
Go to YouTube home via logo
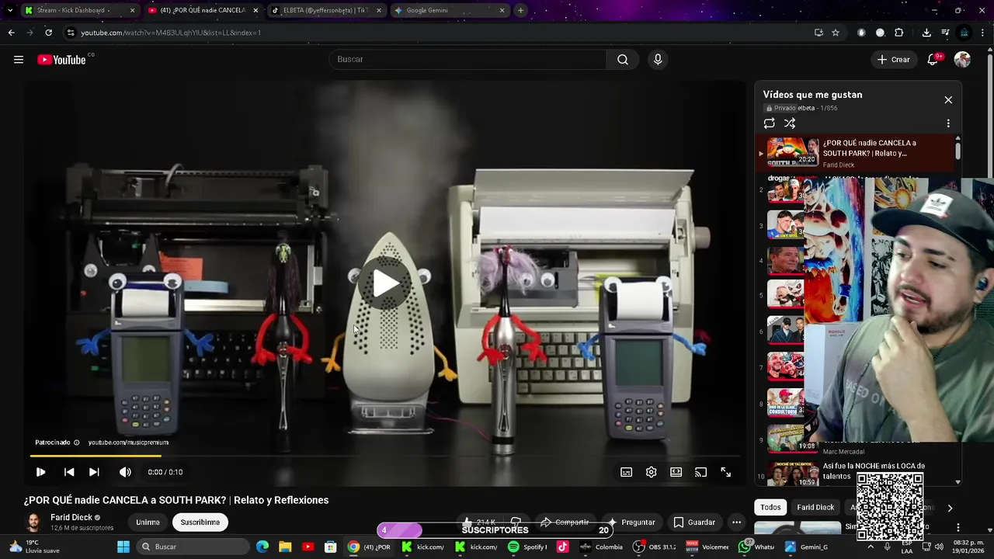click(x=61, y=60)
